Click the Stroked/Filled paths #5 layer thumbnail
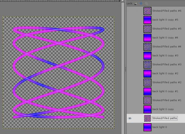The image size is (185, 134). tap(147, 29)
